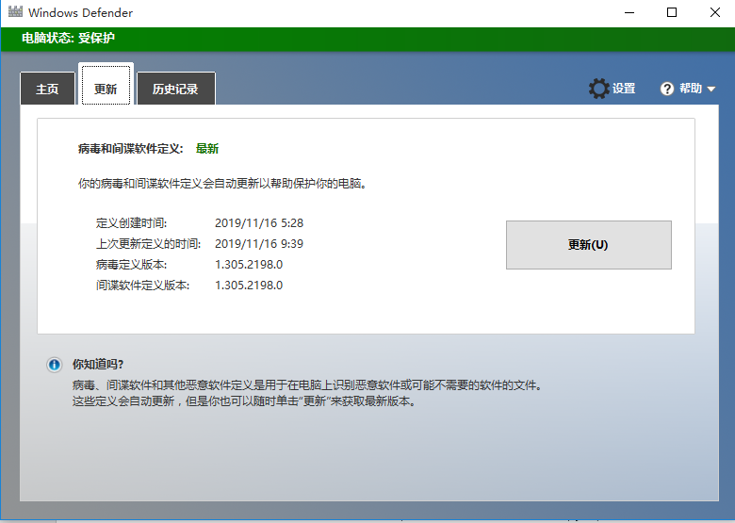
Task: Click the sentence about definitions auto-updating
Action: tap(222, 183)
